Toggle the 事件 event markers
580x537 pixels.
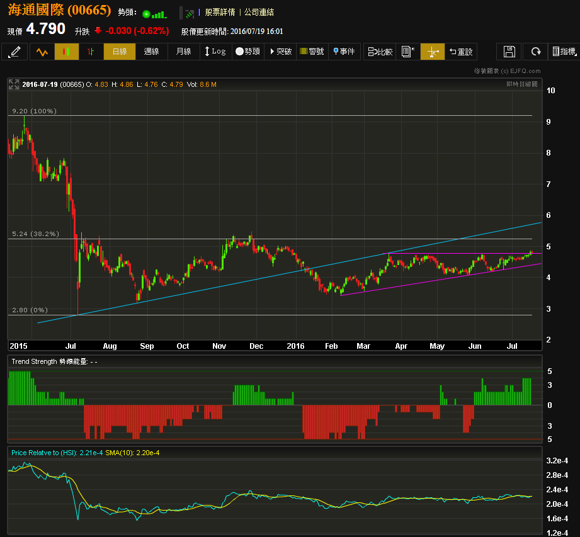click(344, 52)
